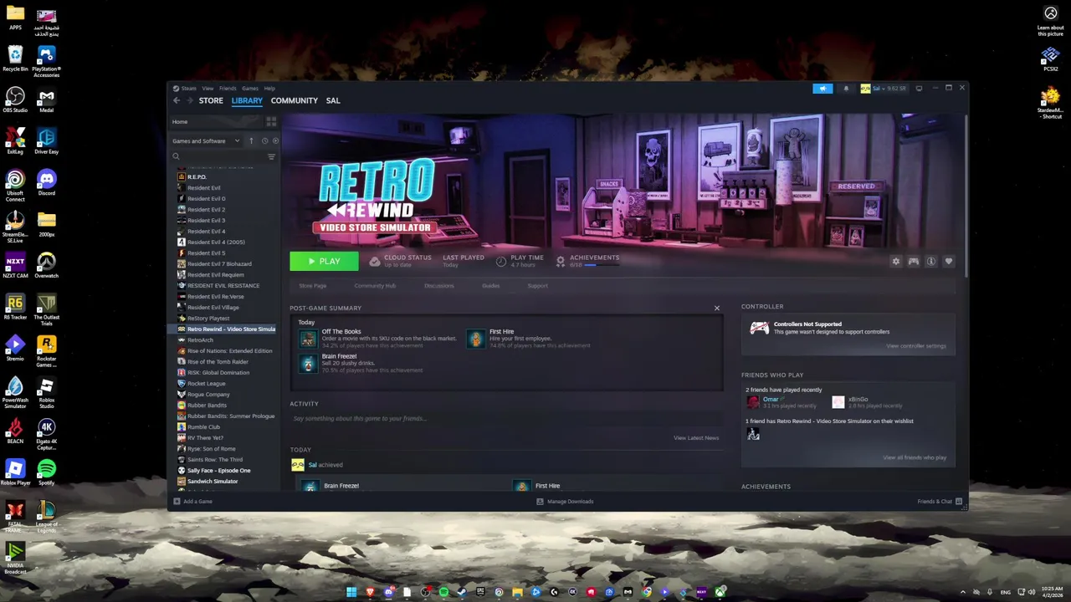This screenshot has height=602, width=1071.
Task: Open Spotify desktop shortcut
Action: tap(47, 472)
